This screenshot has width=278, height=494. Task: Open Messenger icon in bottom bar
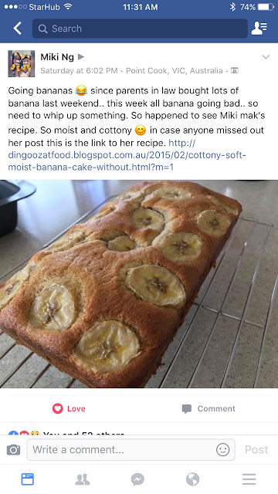pos(137,479)
